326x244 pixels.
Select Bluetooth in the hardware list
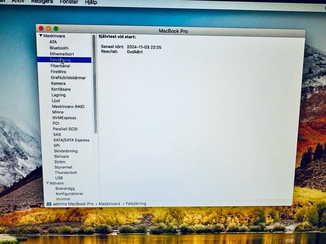point(59,48)
